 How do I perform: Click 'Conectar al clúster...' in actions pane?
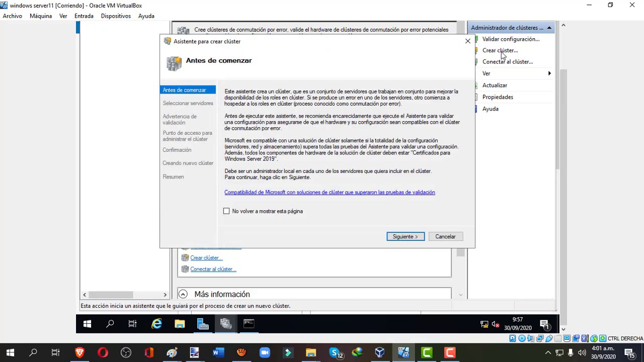pyautogui.click(x=508, y=62)
